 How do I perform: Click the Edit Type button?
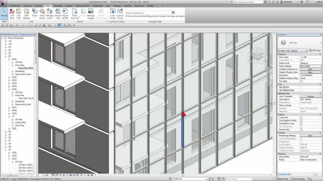(315, 51)
